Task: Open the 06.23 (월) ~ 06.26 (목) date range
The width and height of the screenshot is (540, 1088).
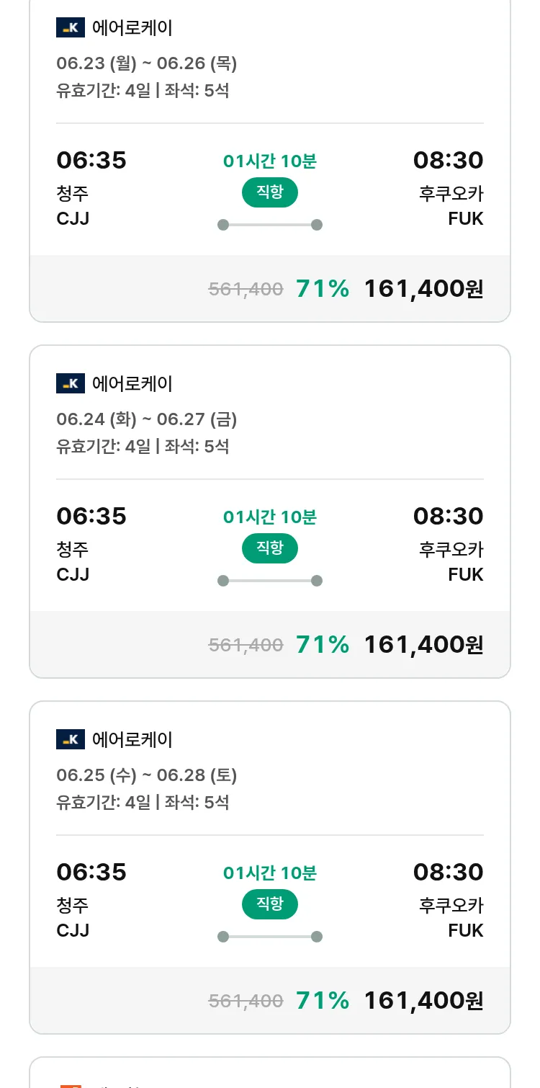Action: point(147,63)
